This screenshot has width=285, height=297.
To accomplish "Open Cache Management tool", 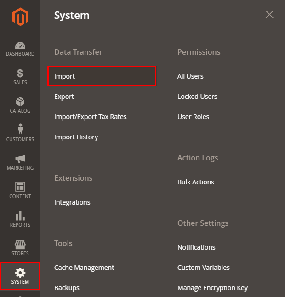I will point(84,268).
